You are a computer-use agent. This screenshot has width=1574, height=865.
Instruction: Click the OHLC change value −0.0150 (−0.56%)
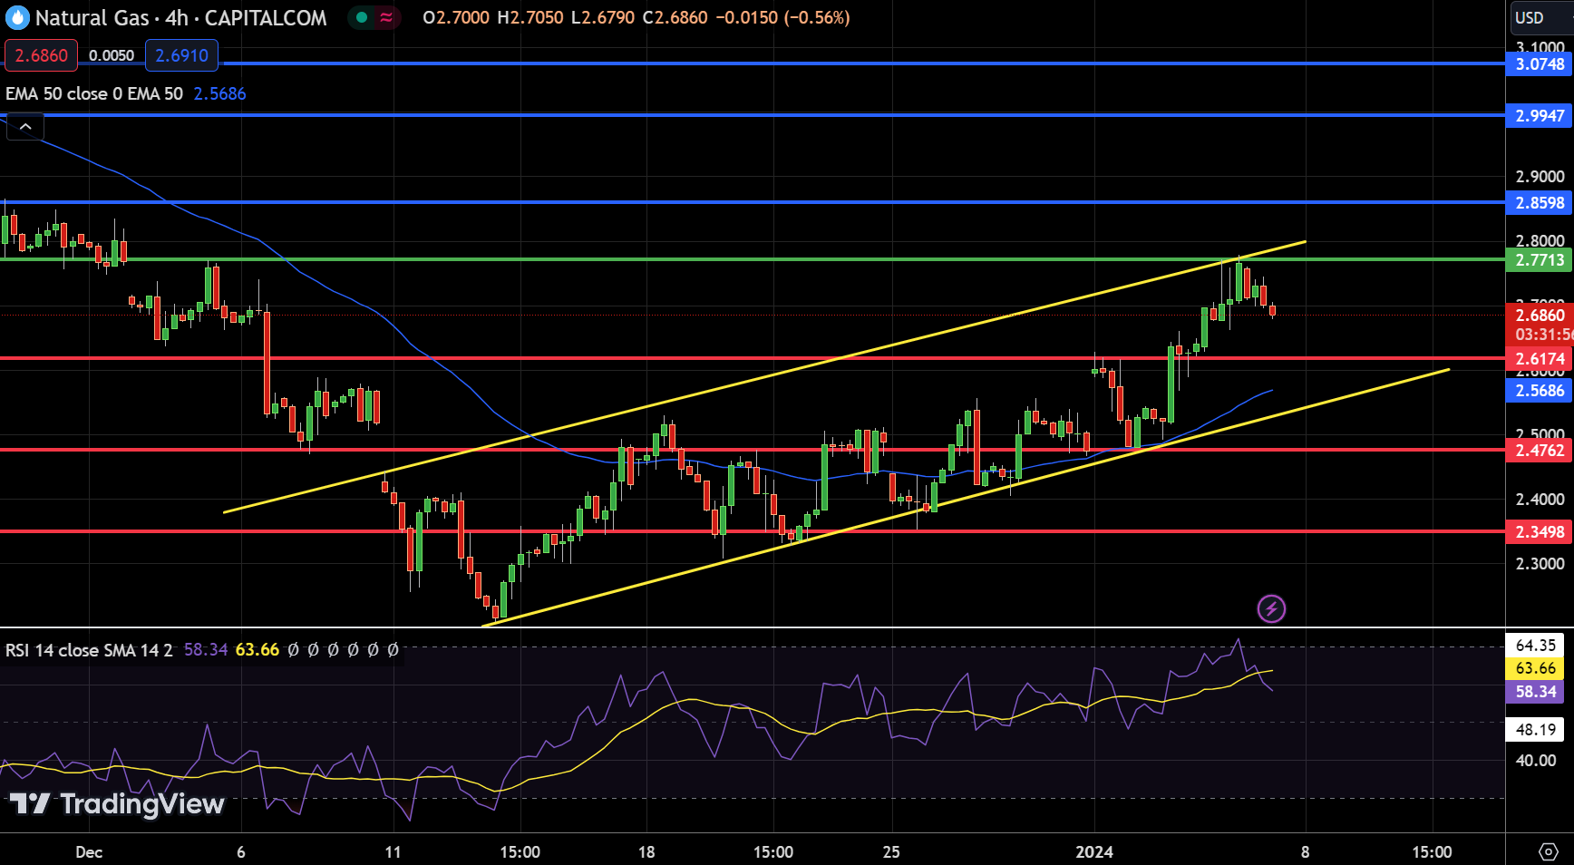783,17
